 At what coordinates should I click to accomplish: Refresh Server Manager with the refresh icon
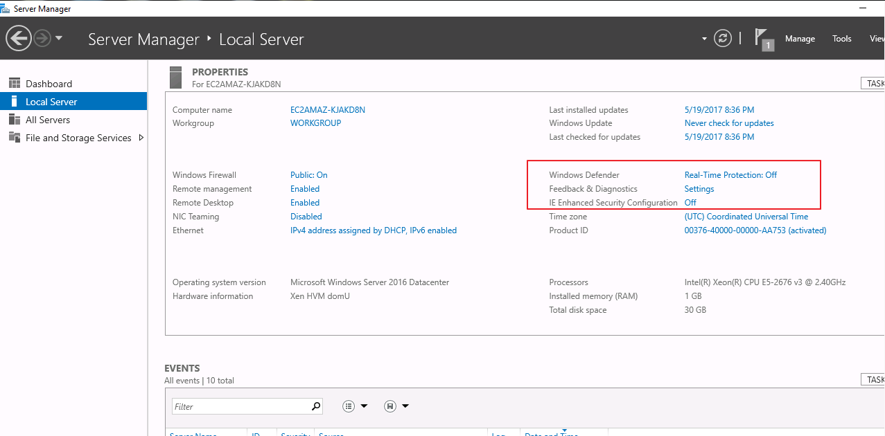[723, 38]
